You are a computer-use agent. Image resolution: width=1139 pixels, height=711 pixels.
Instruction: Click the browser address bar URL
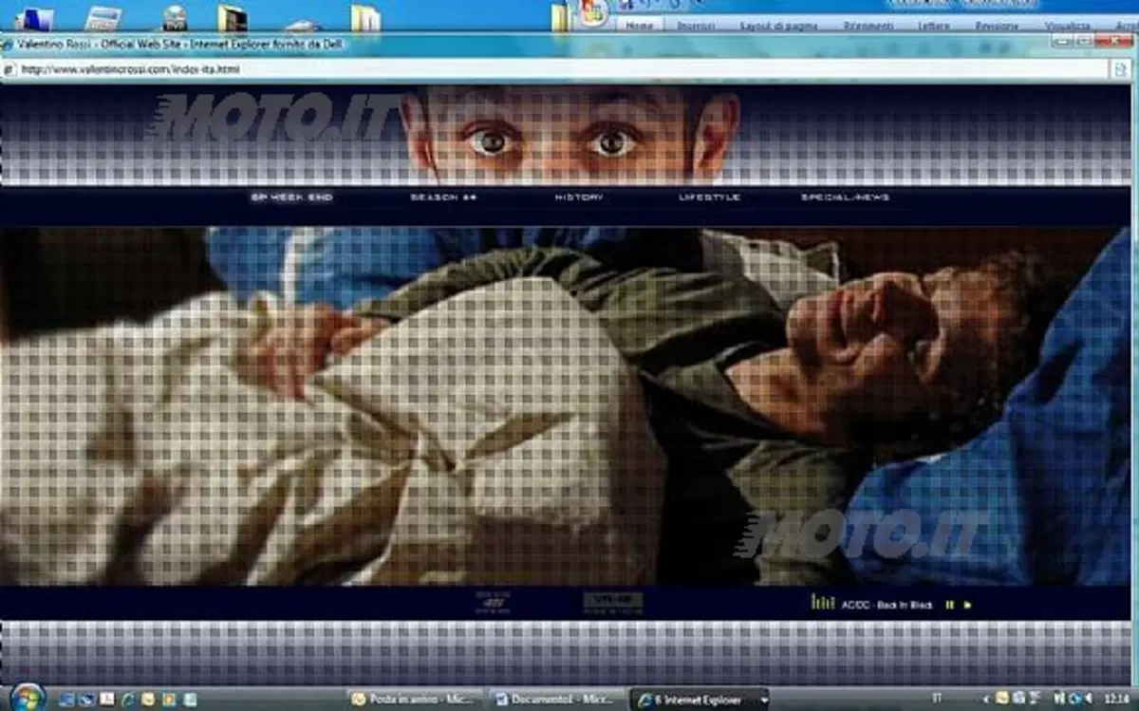click(x=130, y=69)
